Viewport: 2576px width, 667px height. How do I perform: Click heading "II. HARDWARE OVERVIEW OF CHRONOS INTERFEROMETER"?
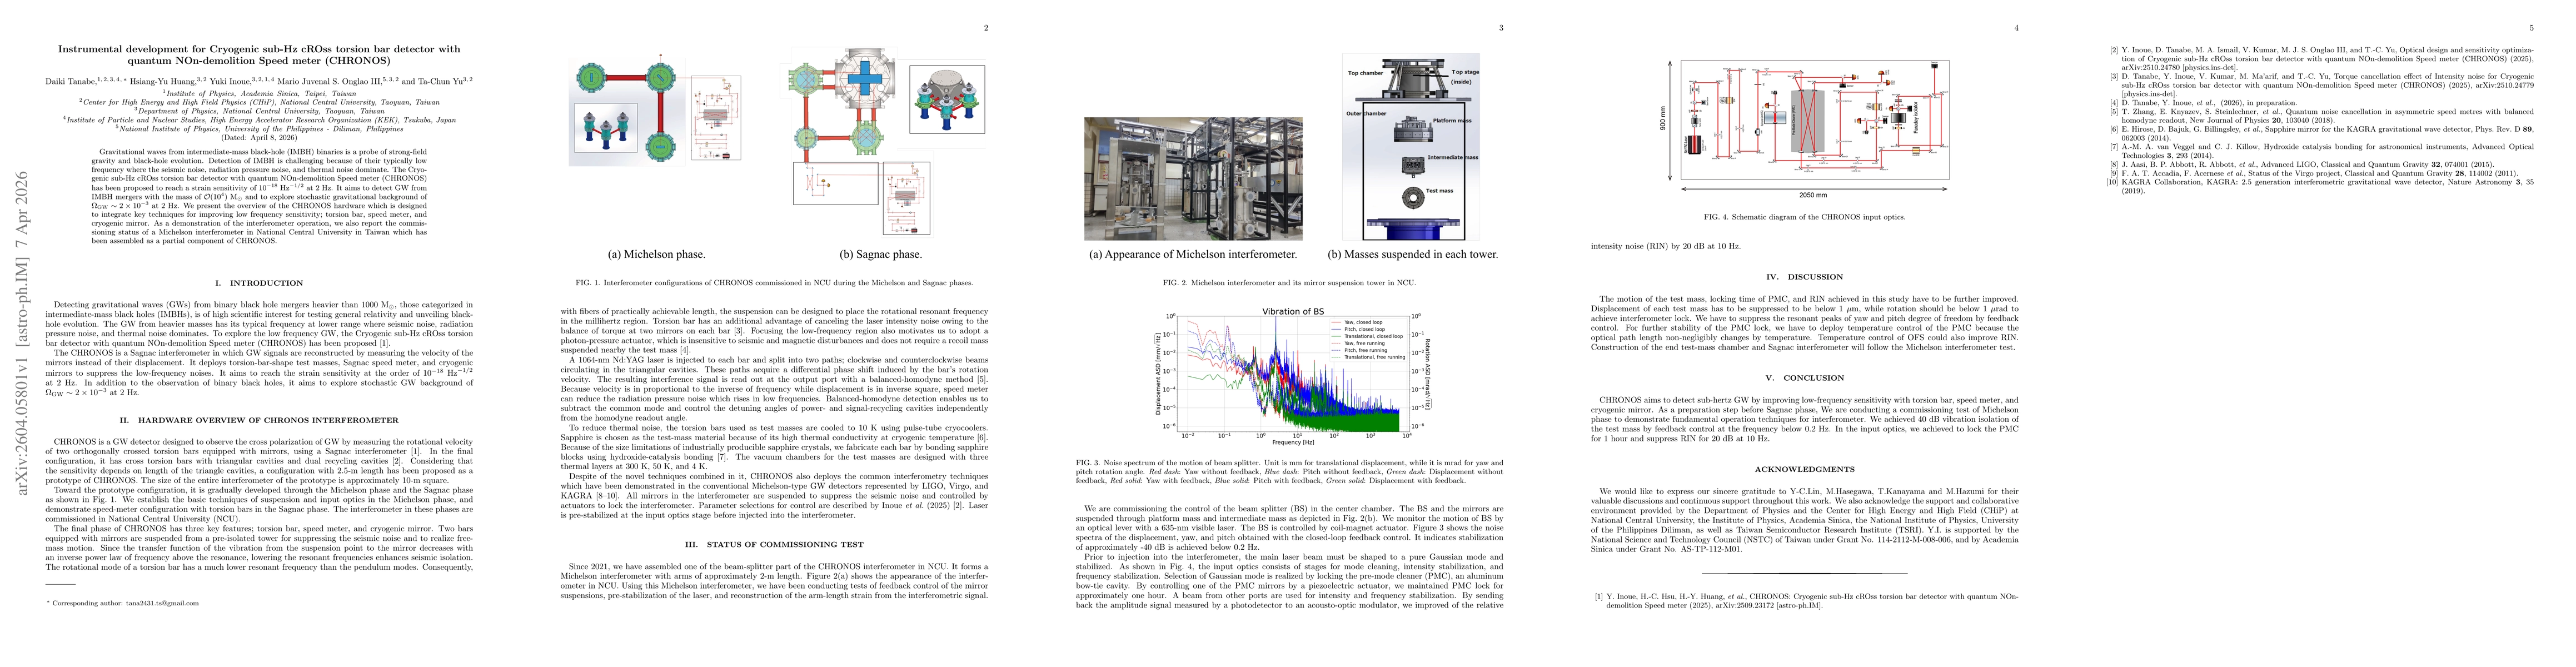(x=259, y=421)
